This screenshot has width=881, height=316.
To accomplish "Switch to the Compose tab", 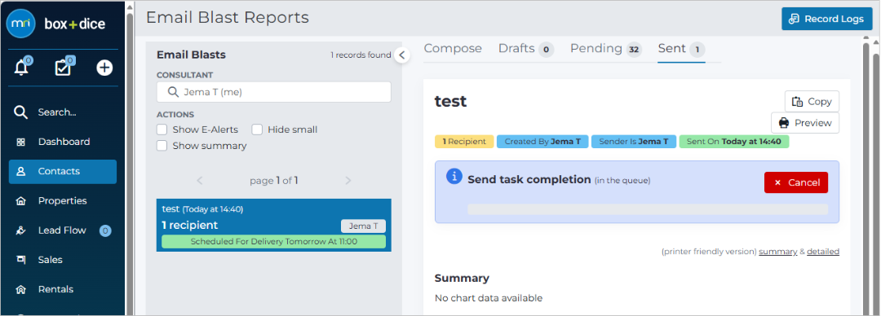I will click(453, 49).
